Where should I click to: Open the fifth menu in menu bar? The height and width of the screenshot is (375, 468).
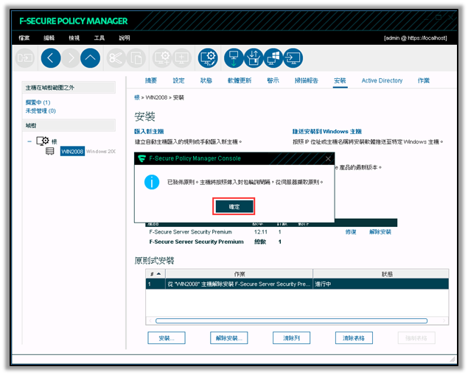(x=125, y=38)
